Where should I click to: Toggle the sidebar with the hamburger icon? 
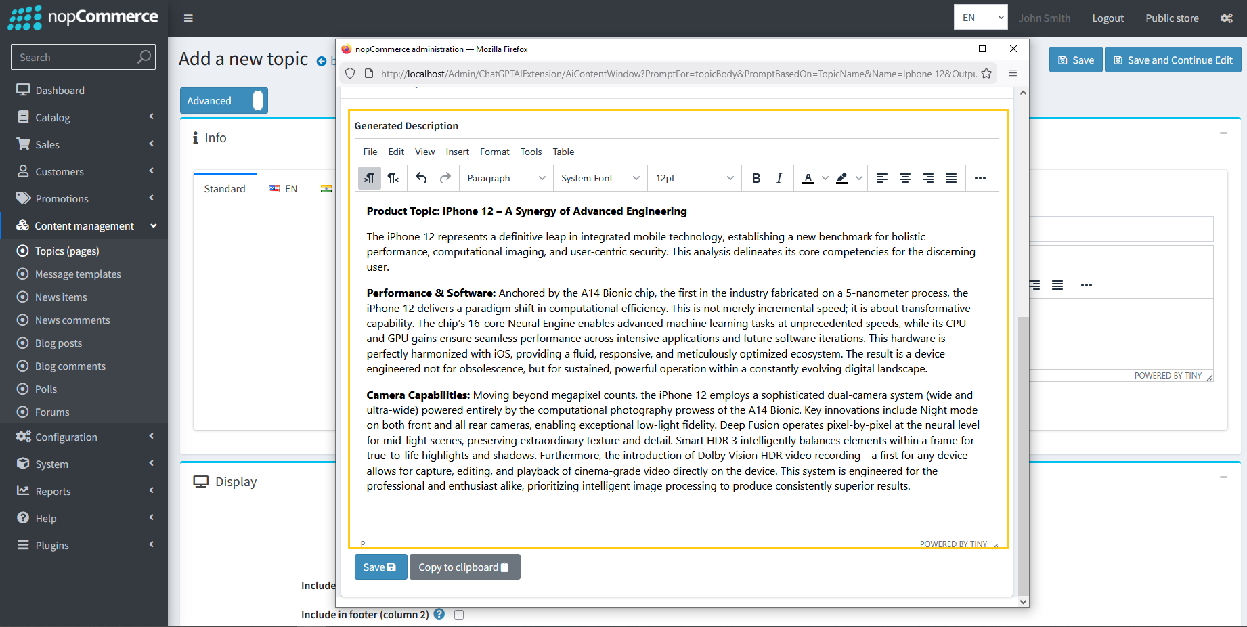[x=188, y=18]
